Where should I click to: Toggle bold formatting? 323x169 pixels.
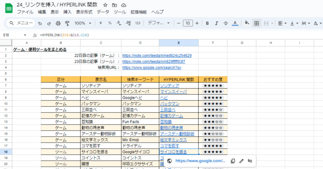click(x=207, y=23)
